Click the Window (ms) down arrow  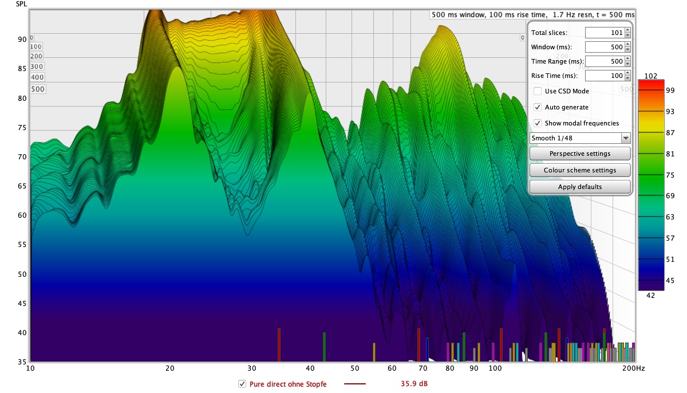tap(627, 50)
